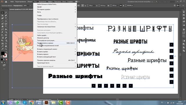The image size is (186, 105).
Task: Choose Преобразовать в кривые menu item
Action: point(55,43)
